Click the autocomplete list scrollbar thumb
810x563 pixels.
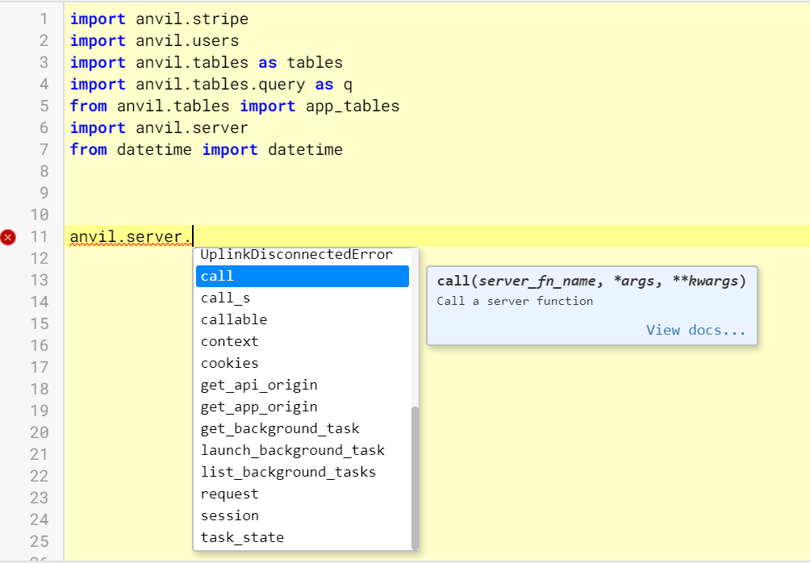415,476
